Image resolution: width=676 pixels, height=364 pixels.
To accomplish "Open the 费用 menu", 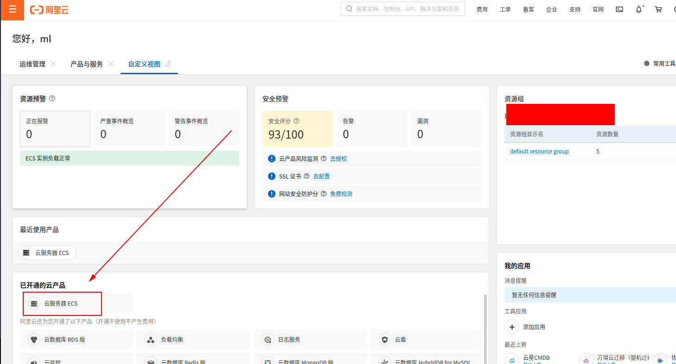I will 482,9.
